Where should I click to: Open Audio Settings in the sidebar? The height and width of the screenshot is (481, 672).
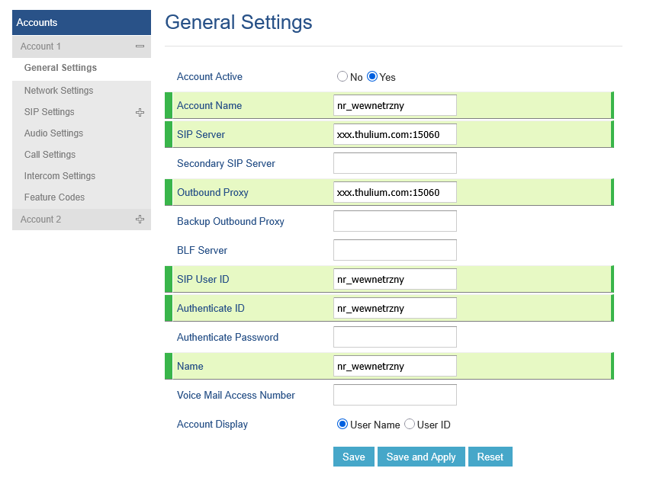[53, 133]
